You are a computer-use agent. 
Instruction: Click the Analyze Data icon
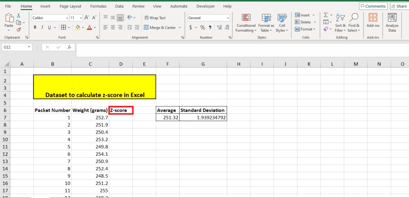click(x=392, y=23)
